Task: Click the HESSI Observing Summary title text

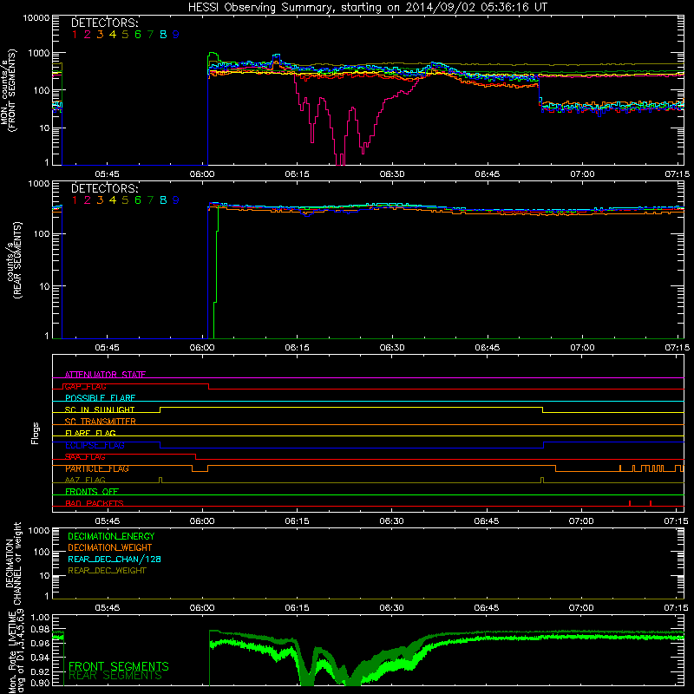Action: (368, 8)
